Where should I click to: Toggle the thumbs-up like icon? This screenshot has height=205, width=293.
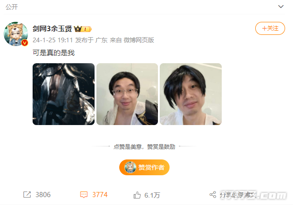[137, 195]
